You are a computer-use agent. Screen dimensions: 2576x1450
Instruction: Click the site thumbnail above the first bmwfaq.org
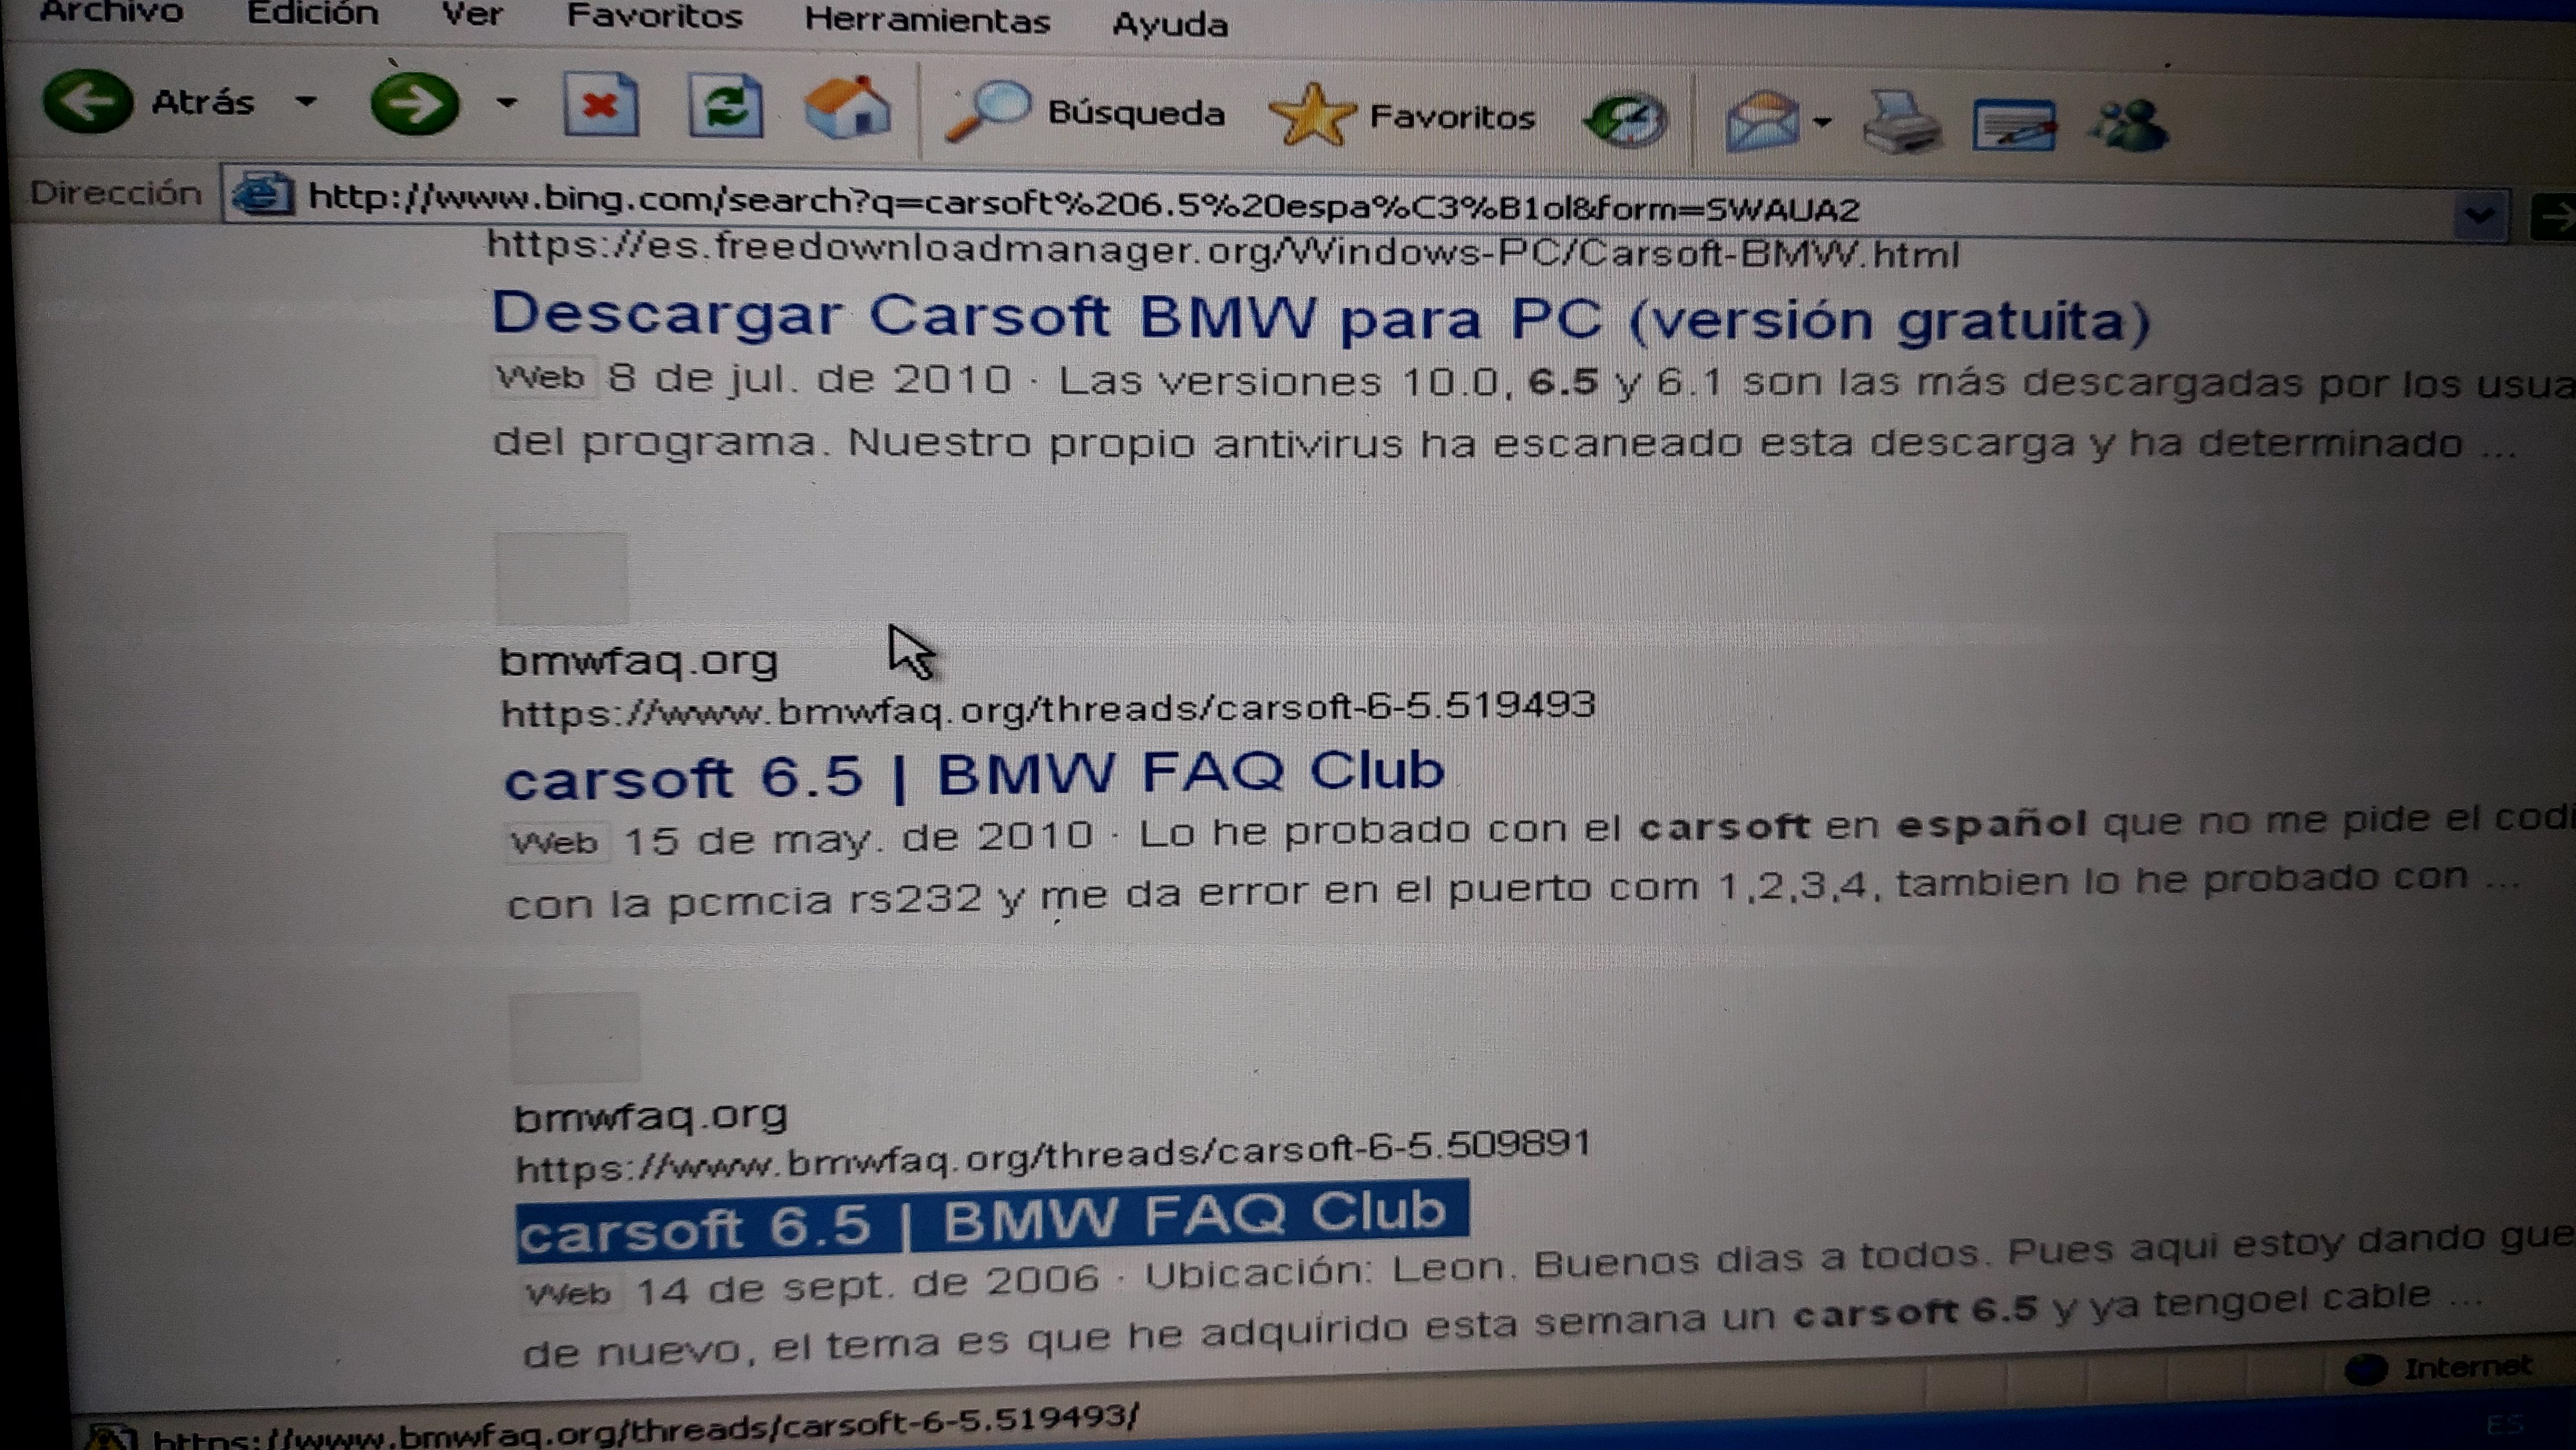click(x=562, y=579)
